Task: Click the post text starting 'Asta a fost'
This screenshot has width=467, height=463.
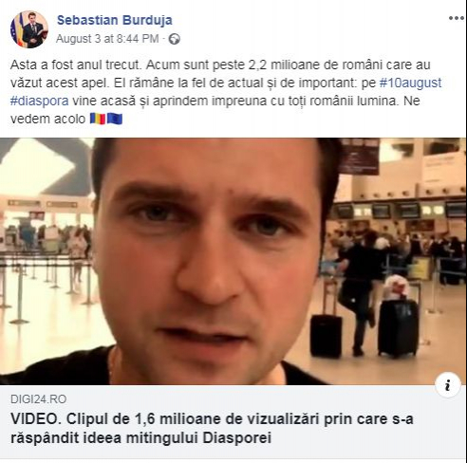Action: click(226, 92)
